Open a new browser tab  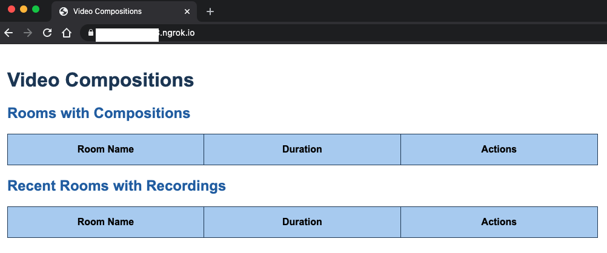tap(210, 11)
